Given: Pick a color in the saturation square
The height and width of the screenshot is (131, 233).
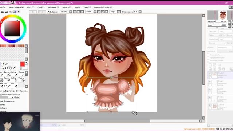Looking at the screenshot, I should tap(12, 29).
